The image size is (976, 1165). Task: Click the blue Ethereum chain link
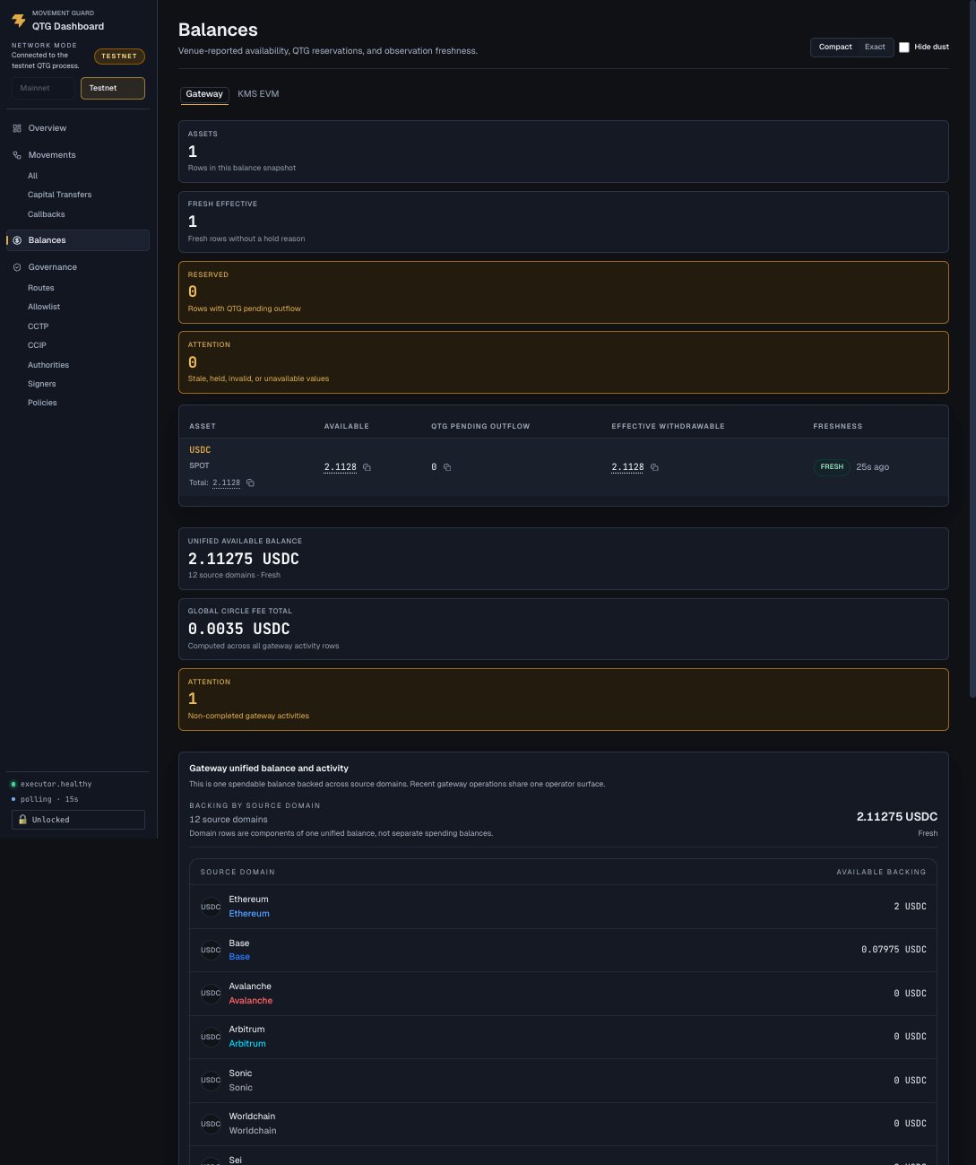[249, 914]
